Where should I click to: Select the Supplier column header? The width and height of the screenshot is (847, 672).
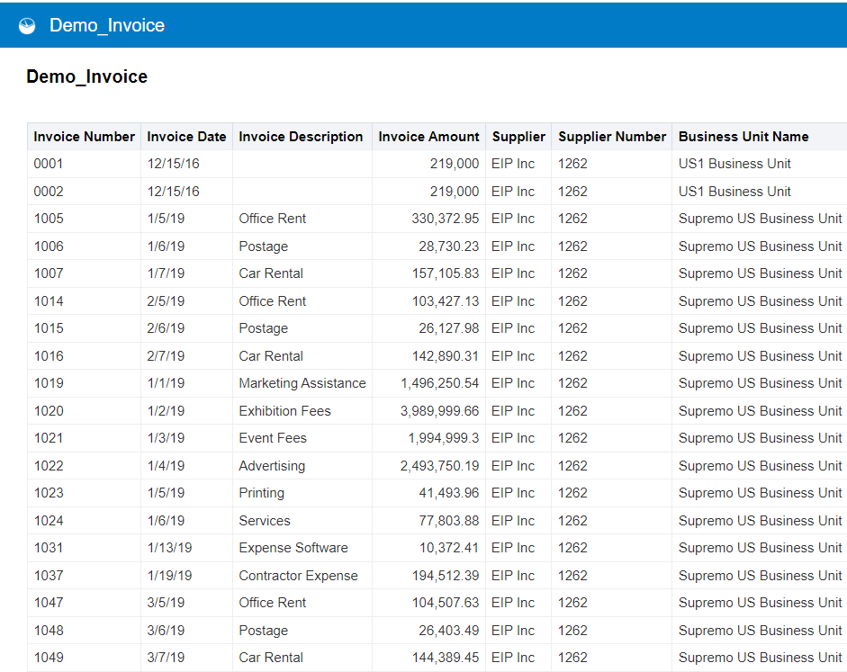click(518, 137)
